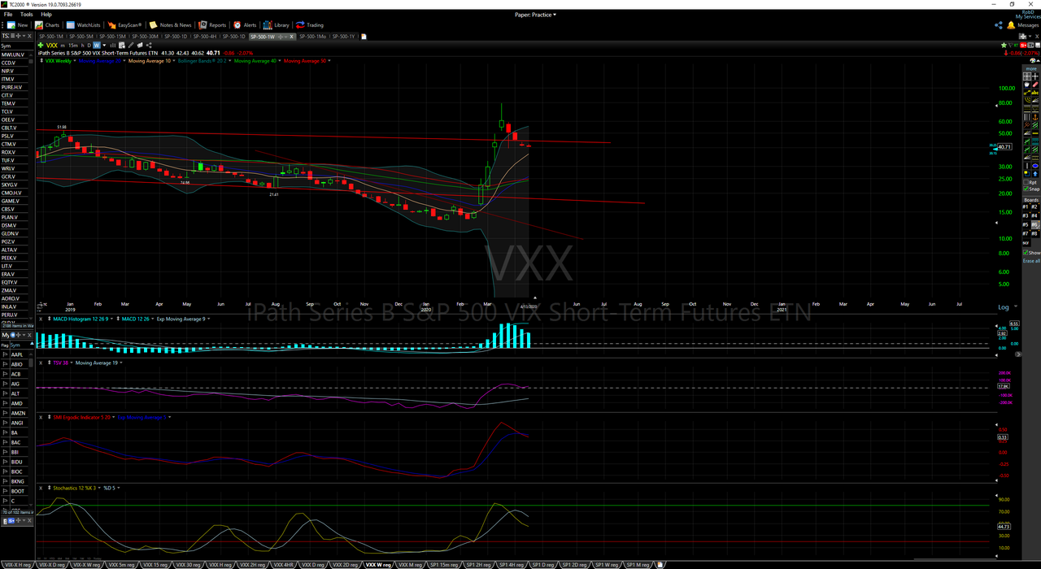Open the Library toolbar item

pyautogui.click(x=277, y=25)
